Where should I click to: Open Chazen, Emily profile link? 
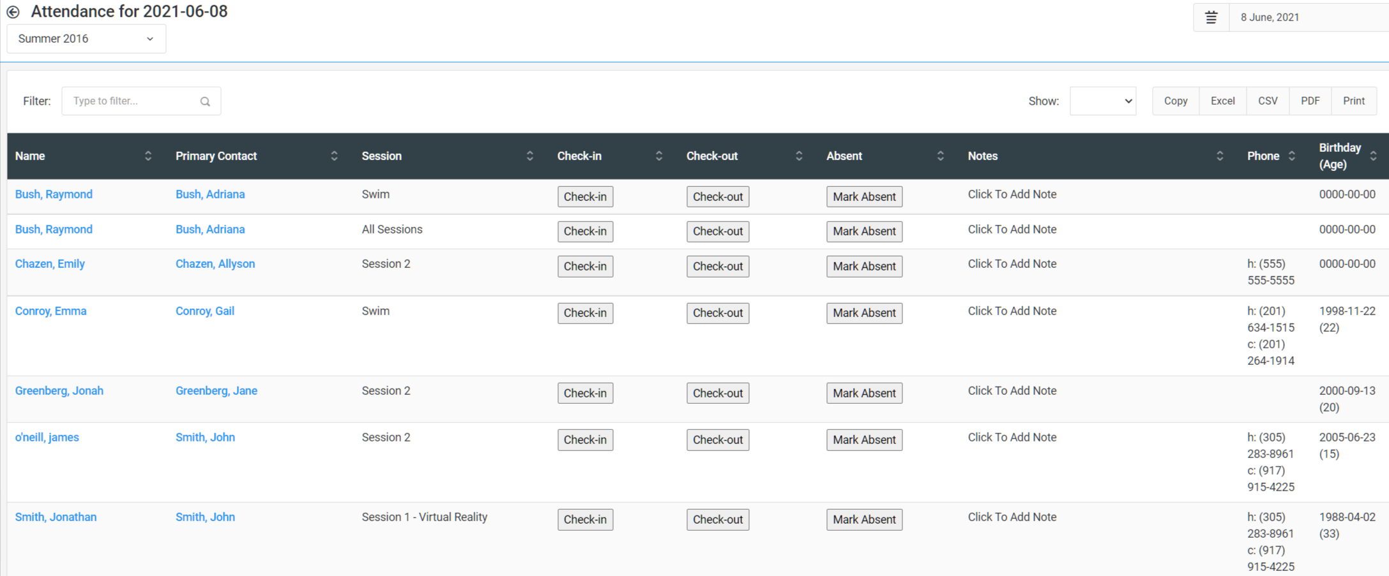click(x=50, y=264)
